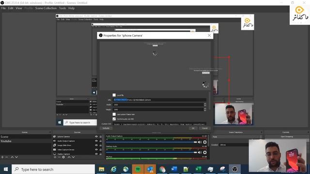Click the Custom CSS text box
This screenshot has width=310, height=174.
tap(159, 124)
